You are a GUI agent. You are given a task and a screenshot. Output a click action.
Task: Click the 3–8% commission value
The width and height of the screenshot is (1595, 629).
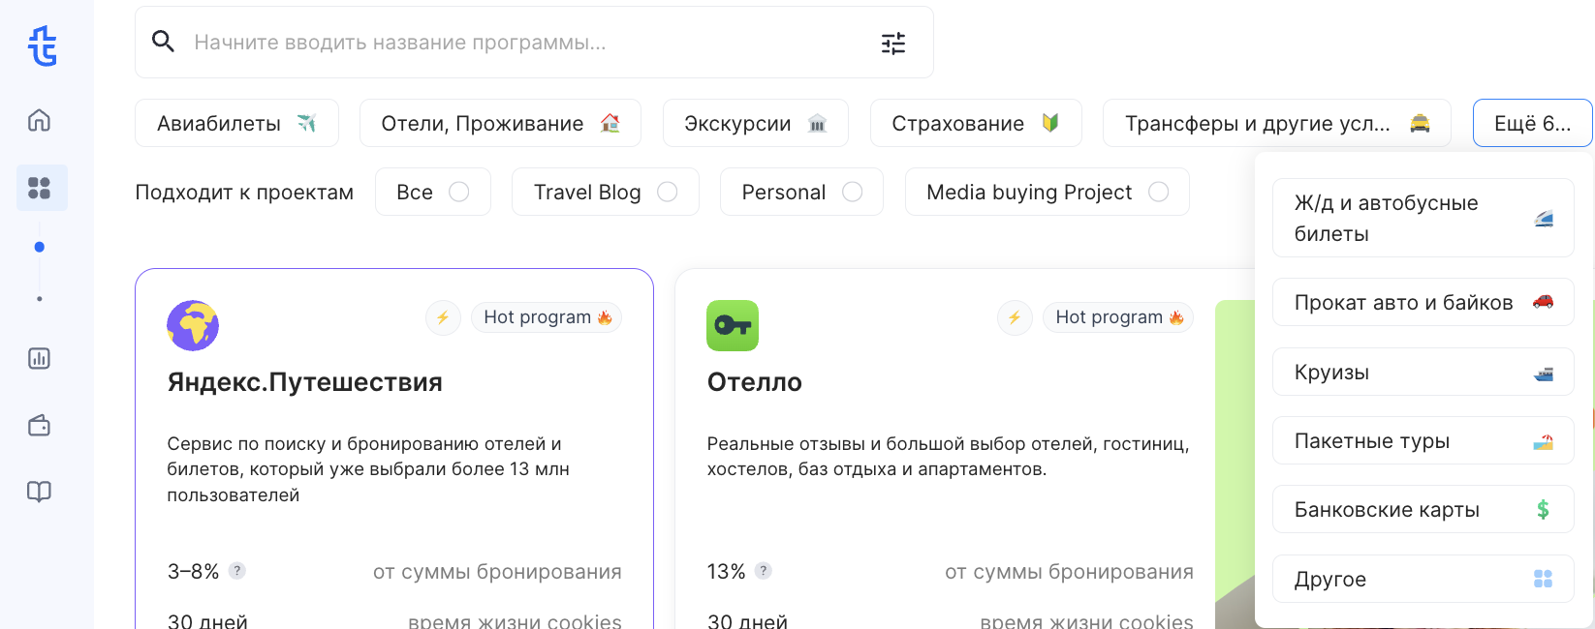[193, 571]
